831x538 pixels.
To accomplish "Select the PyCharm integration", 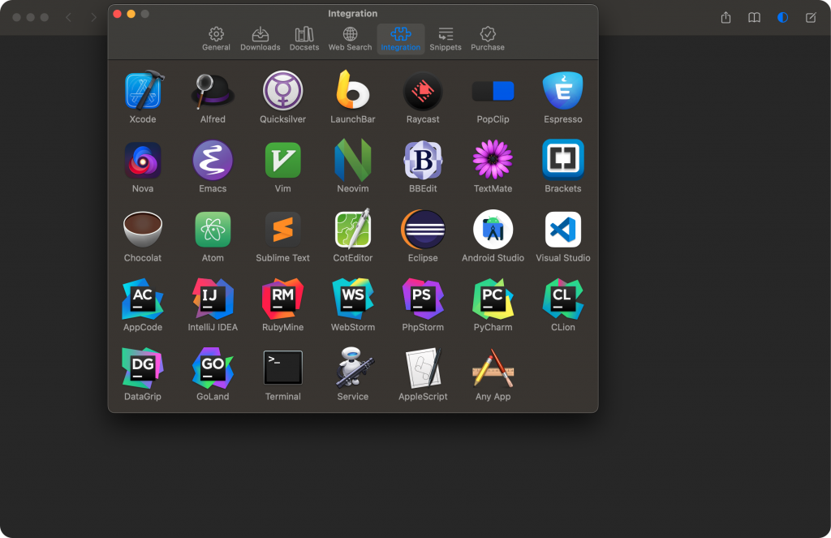I will pyautogui.click(x=493, y=299).
